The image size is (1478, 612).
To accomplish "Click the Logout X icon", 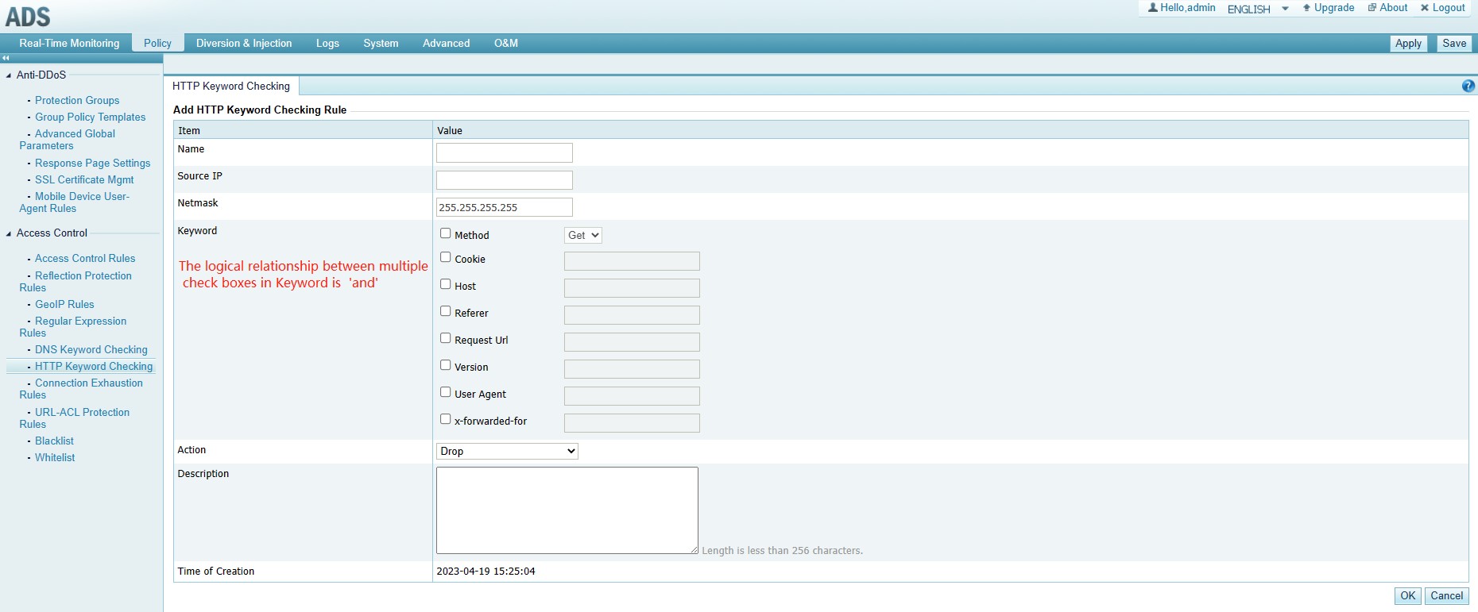I will point(1425,8).
